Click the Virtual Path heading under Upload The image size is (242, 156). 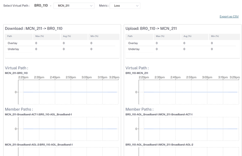pyautogui.click(x=137, y=68)
